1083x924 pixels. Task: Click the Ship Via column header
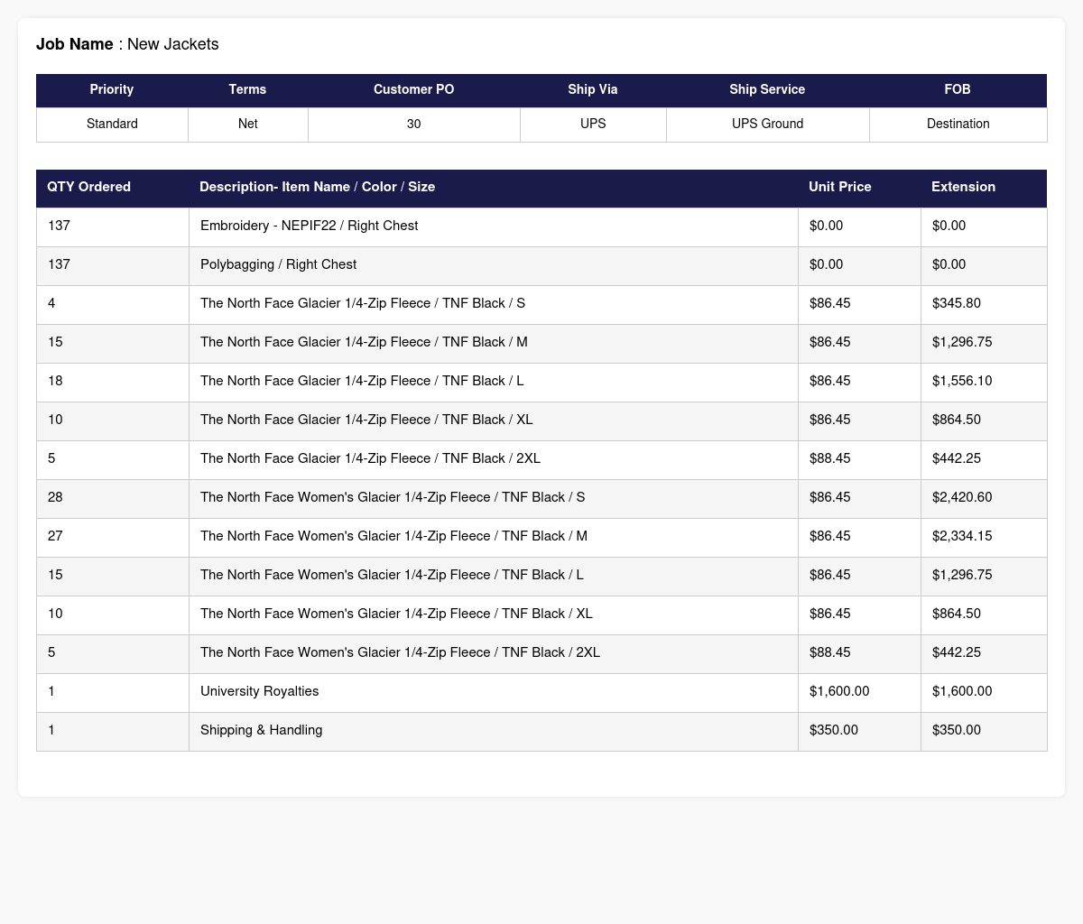593,89
